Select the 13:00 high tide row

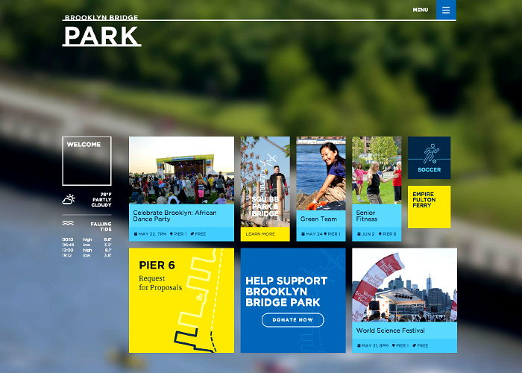tap(87, 250)
